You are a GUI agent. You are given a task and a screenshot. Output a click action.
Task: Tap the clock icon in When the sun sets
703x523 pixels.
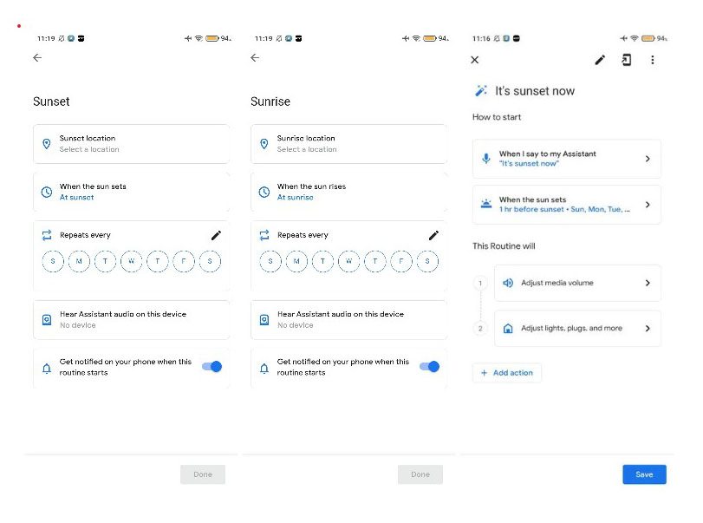click(x=47, y=192)
